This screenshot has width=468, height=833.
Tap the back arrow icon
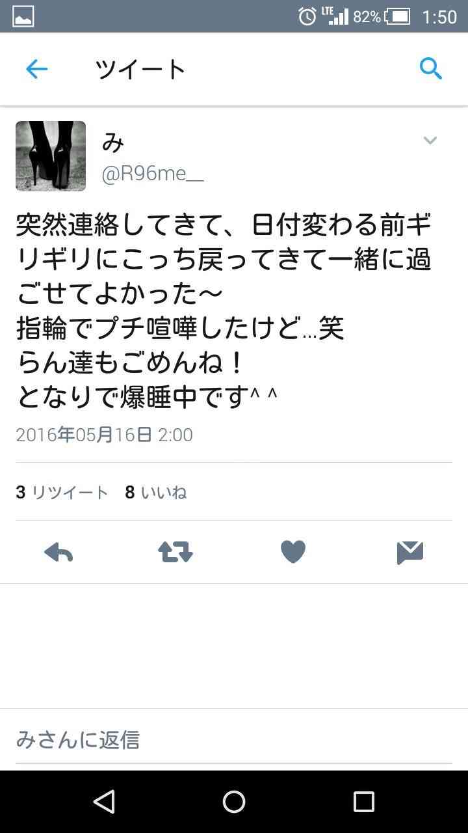(36, 69)
